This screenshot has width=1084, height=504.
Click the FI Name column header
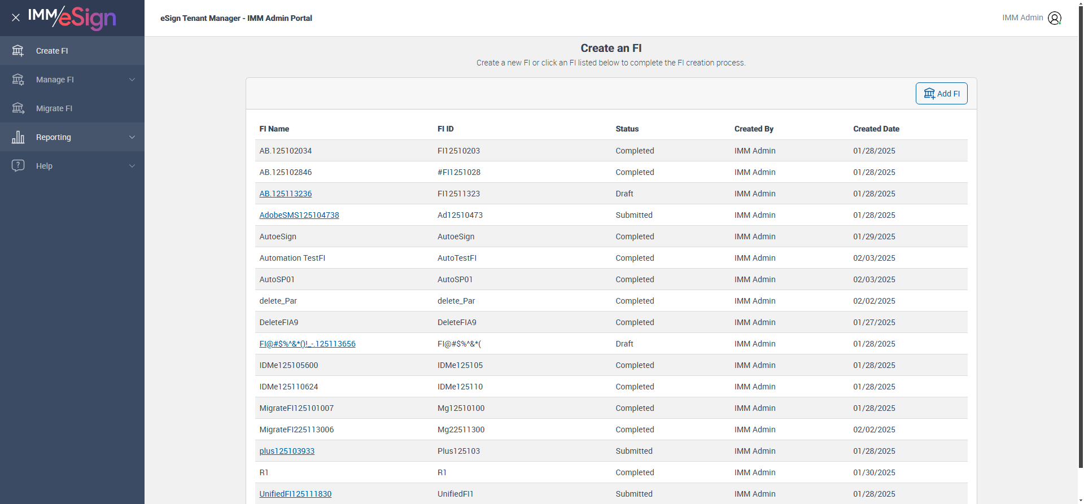click(274, 129)
